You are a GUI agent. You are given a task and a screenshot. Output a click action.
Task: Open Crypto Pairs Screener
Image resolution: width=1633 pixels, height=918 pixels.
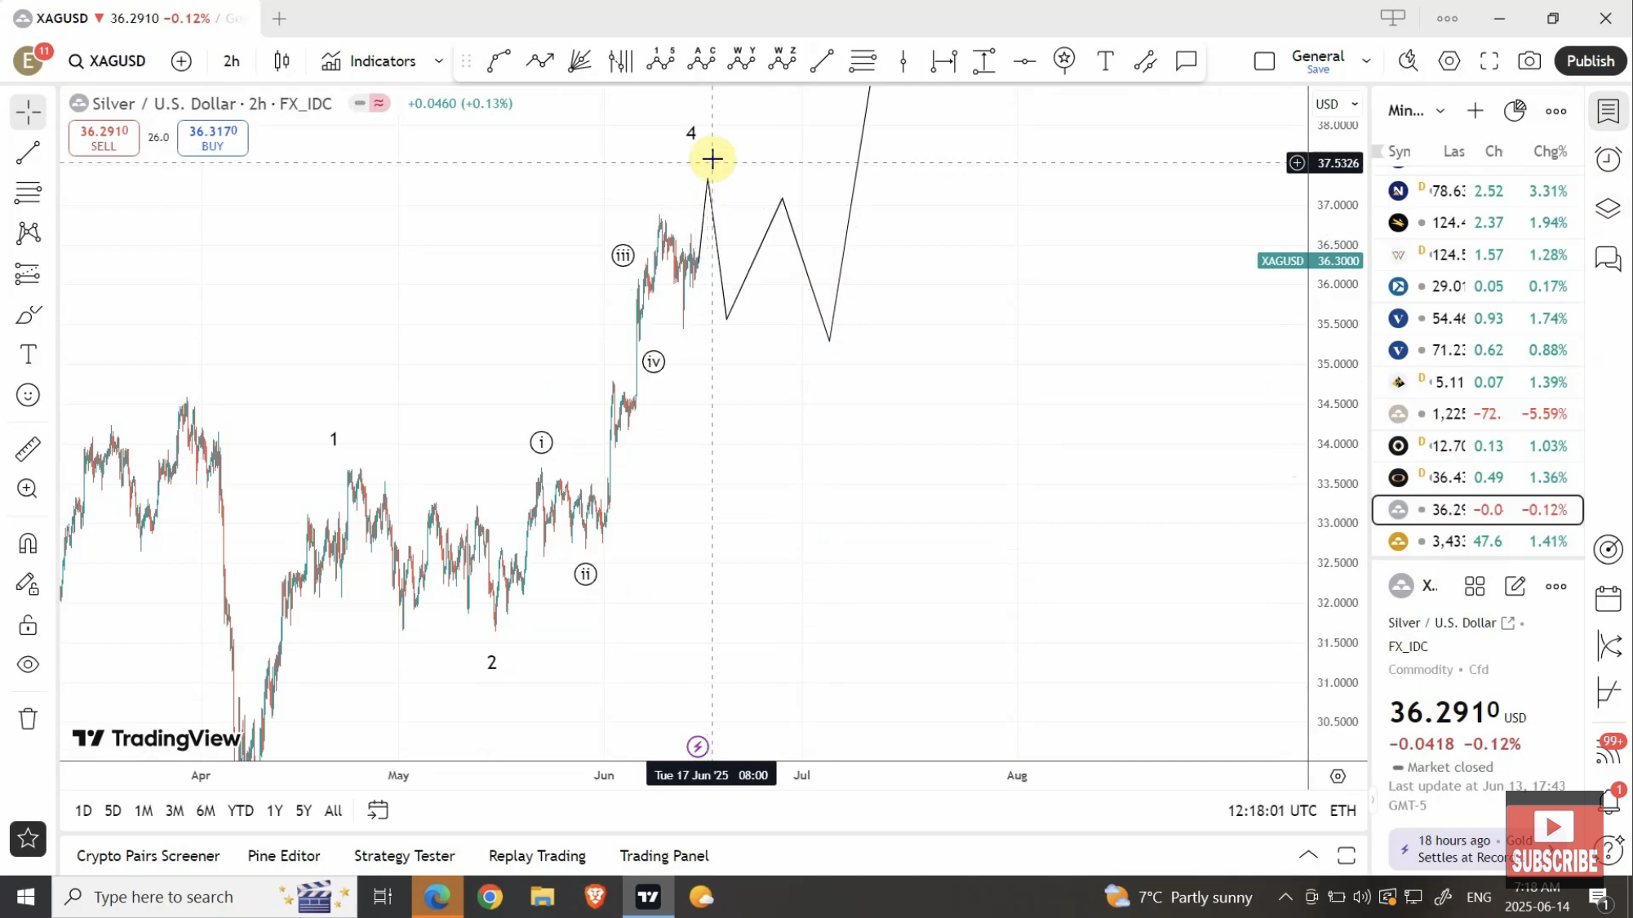click(x=148, y=855)
